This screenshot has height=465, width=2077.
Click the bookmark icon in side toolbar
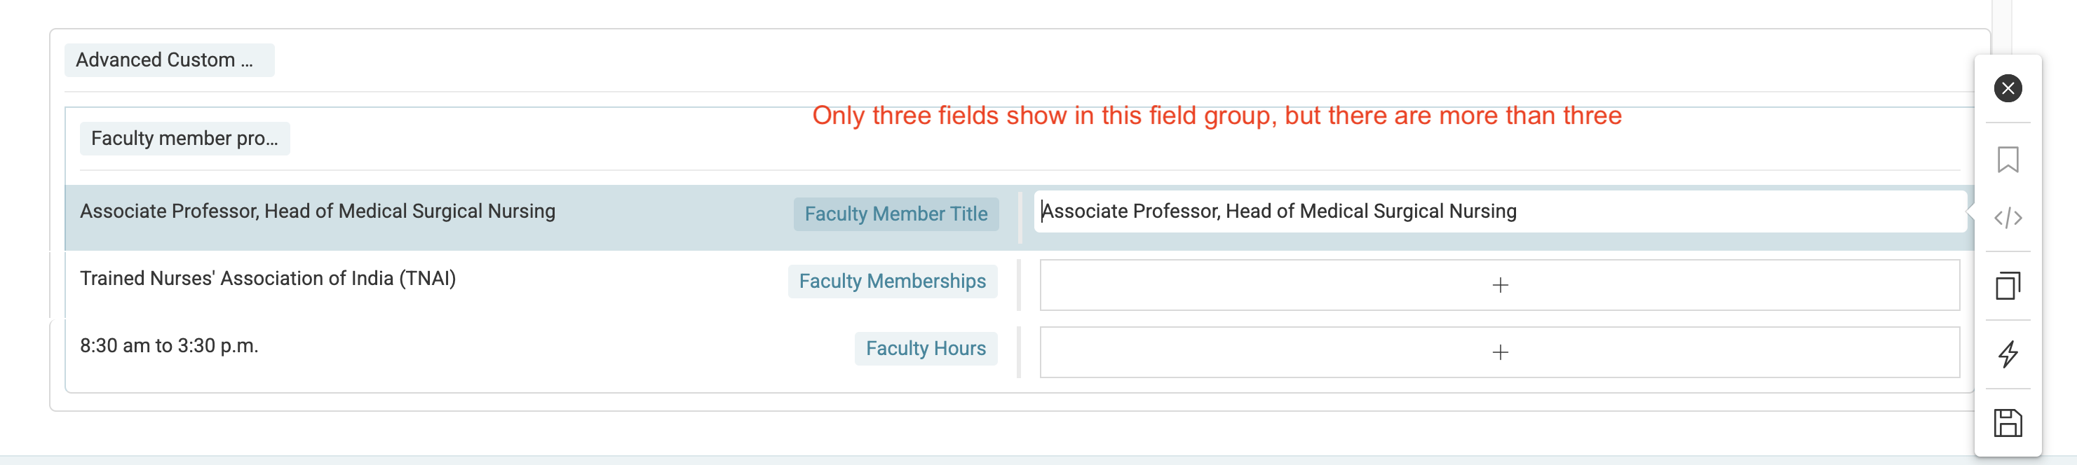[2008, 160]
